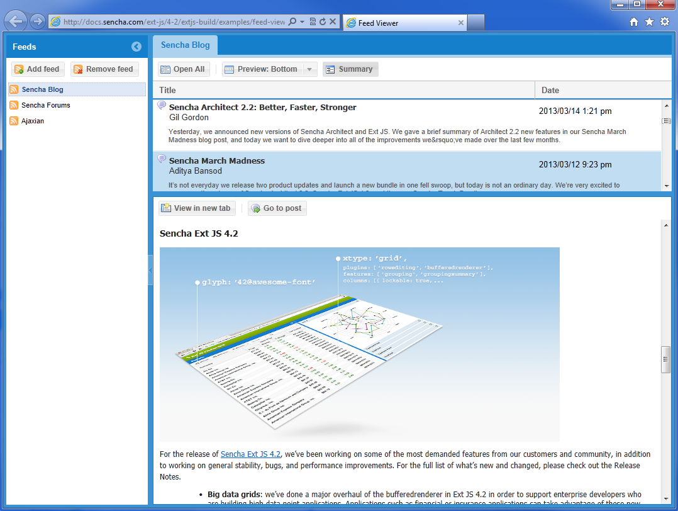This screenshot has width=678, height=511.
Task: Open the browser Home page icon
Action: [633, 21]
